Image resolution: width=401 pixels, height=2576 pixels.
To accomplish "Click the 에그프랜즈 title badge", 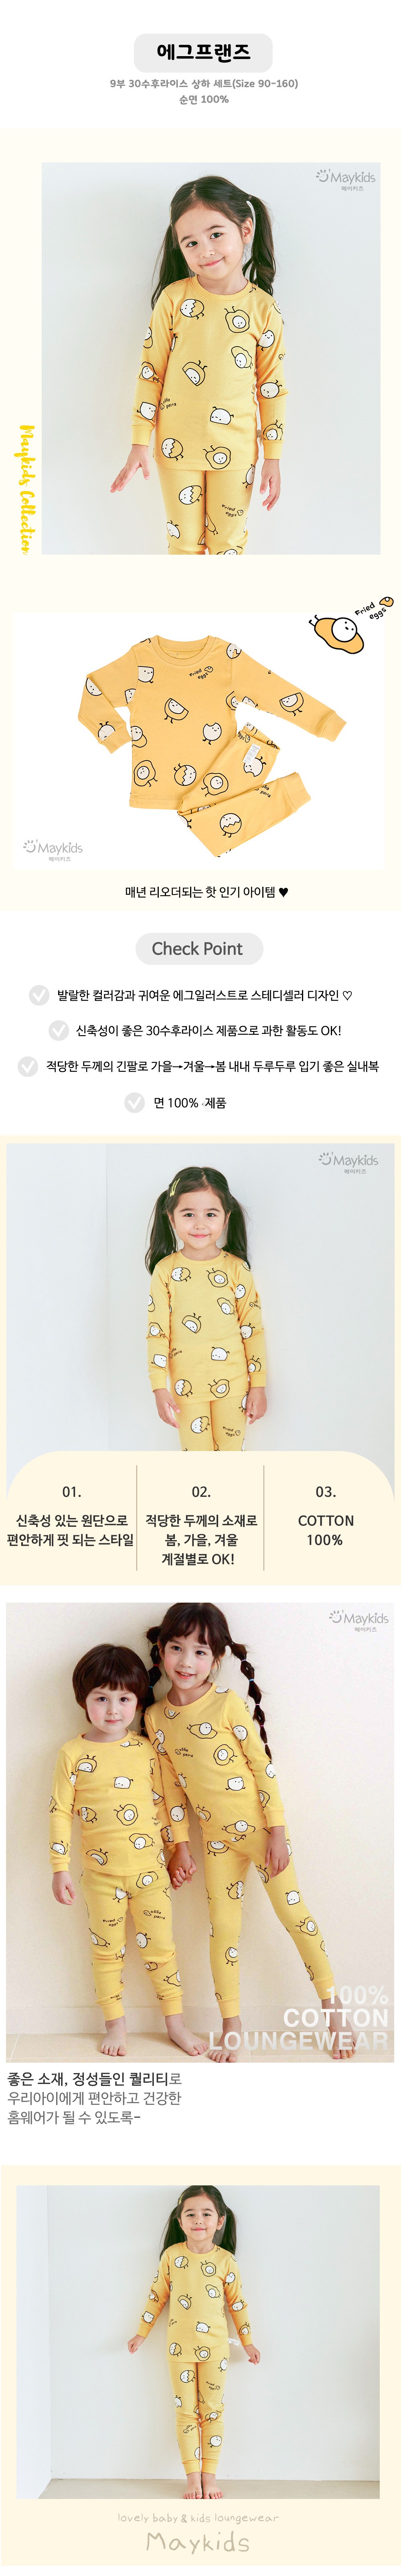I will click(x=202, y=52).
